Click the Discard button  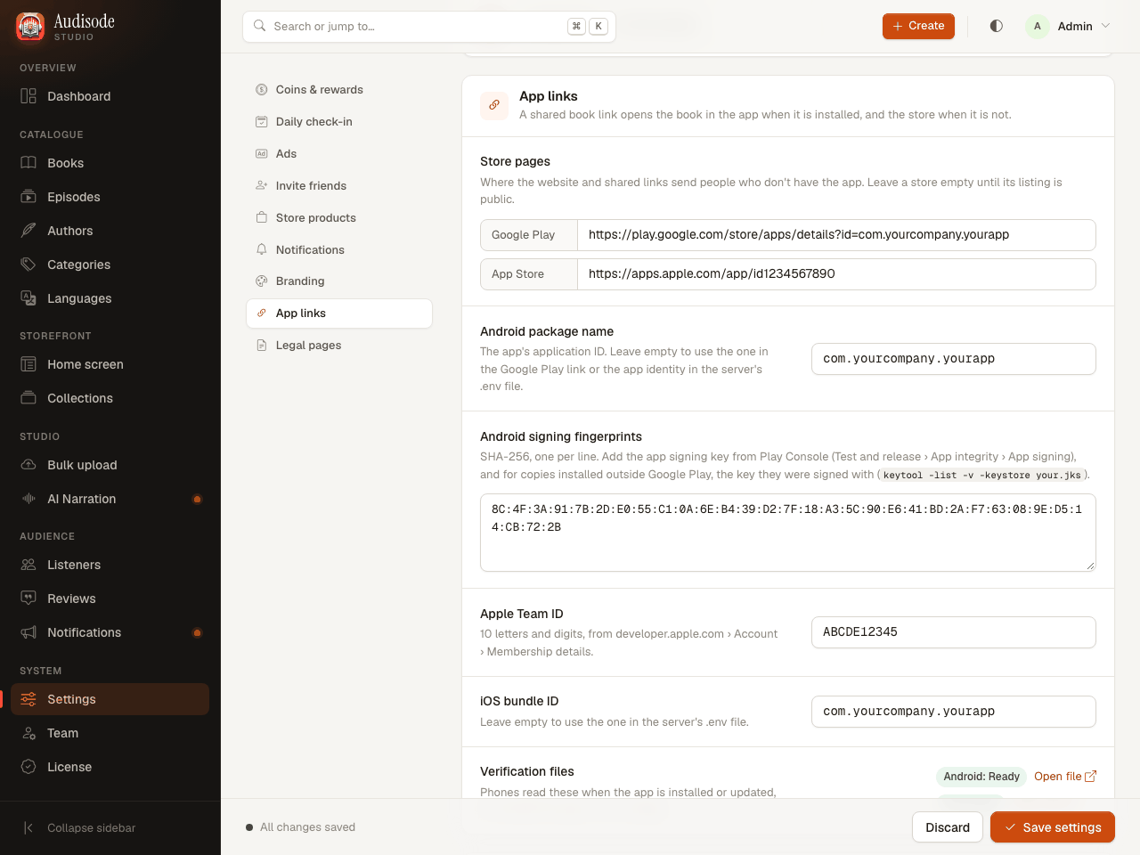pyautogui.click(x=948, y=827)
